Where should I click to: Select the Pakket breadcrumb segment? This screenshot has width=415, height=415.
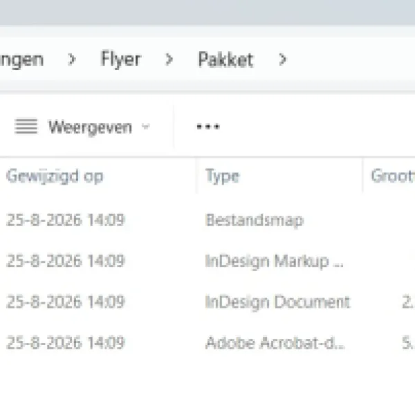click(x=225, y=59)
